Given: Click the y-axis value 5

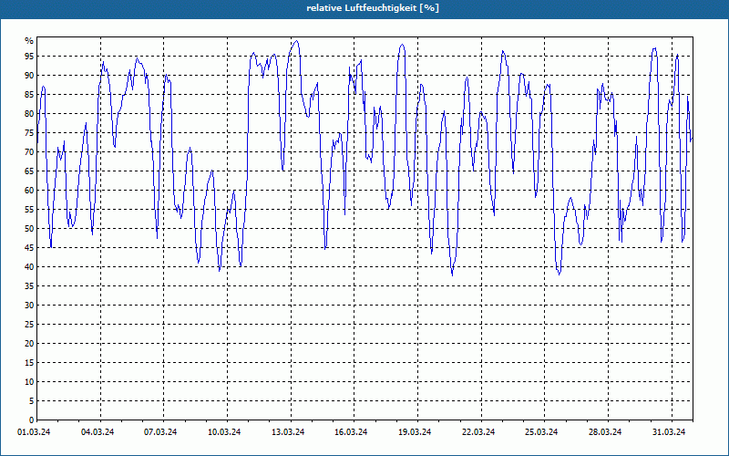Looking at the screenshot, I should click(32, 400).
